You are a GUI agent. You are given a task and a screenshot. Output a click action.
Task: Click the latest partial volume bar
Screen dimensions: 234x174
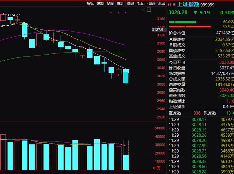126,162
